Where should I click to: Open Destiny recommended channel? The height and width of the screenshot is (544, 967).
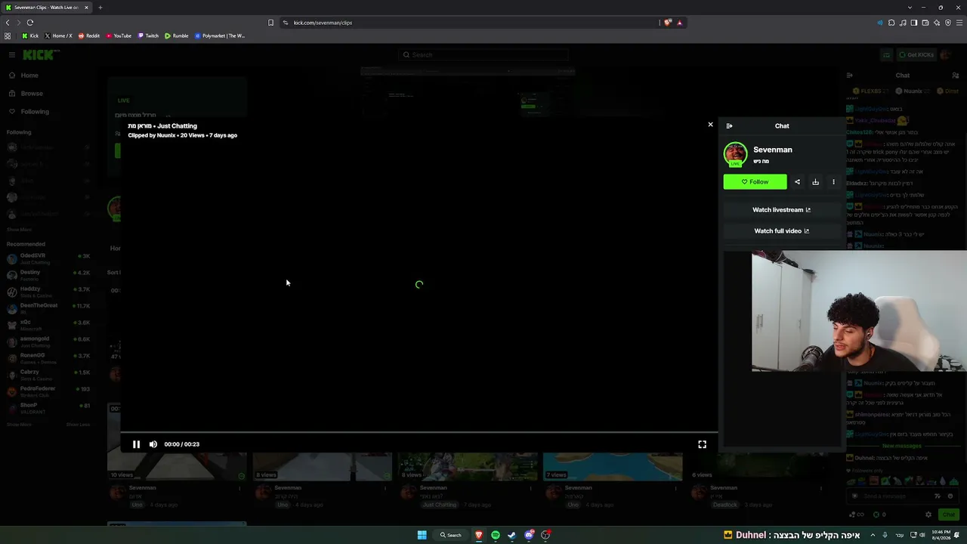[47, 275]
